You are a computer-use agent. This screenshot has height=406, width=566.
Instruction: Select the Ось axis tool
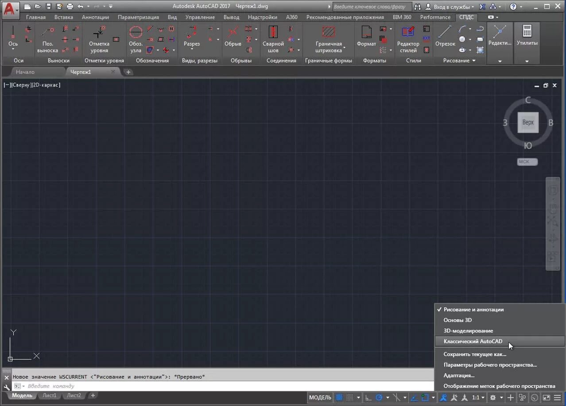[x=13, y=38]
